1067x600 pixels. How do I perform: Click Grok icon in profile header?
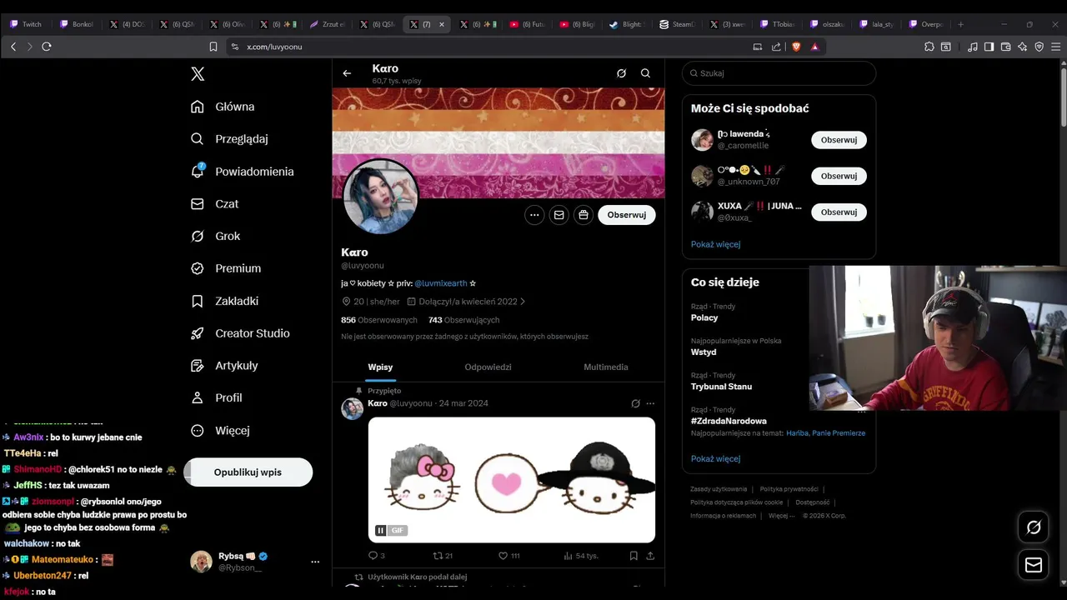621,73
